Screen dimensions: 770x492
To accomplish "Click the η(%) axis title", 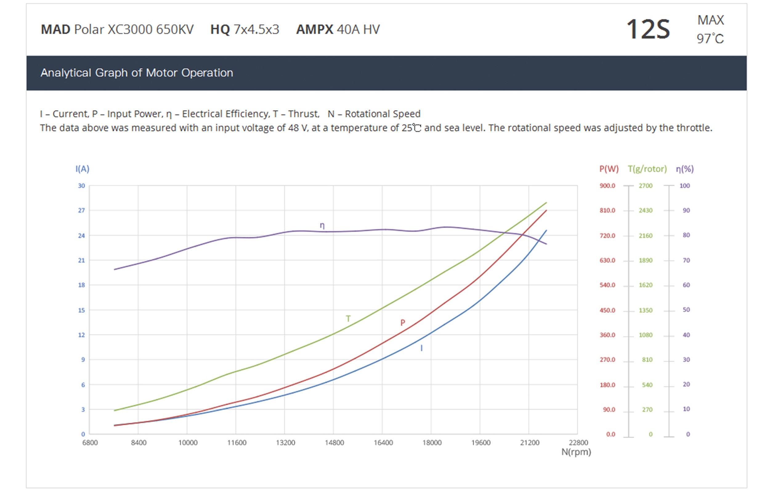I will tap(685, 169).
